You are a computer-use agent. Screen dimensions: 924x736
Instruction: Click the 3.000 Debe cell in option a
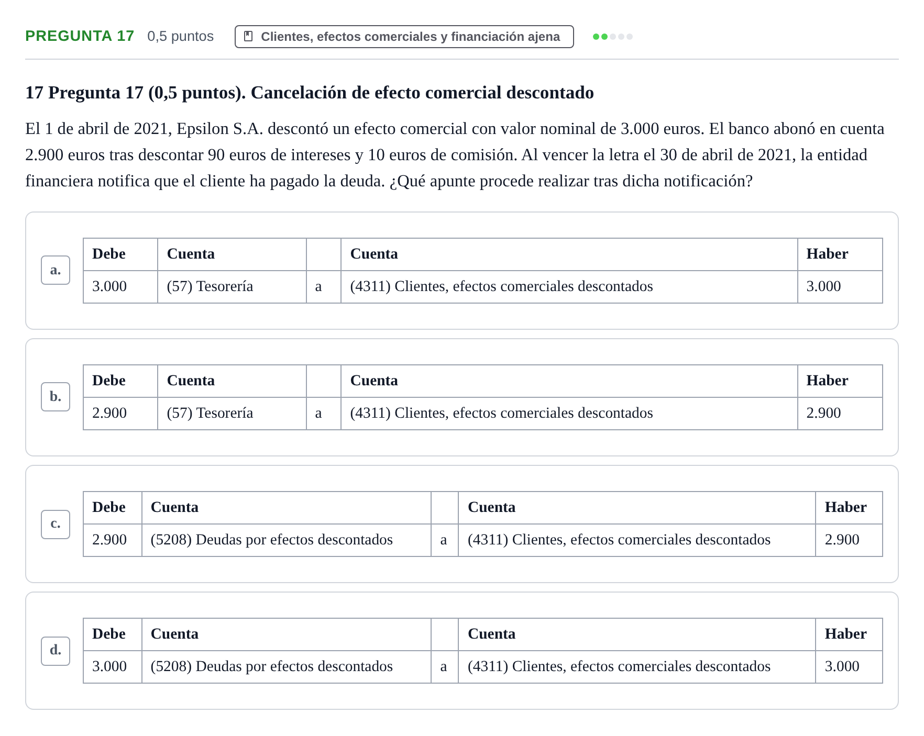pos(120,286)
